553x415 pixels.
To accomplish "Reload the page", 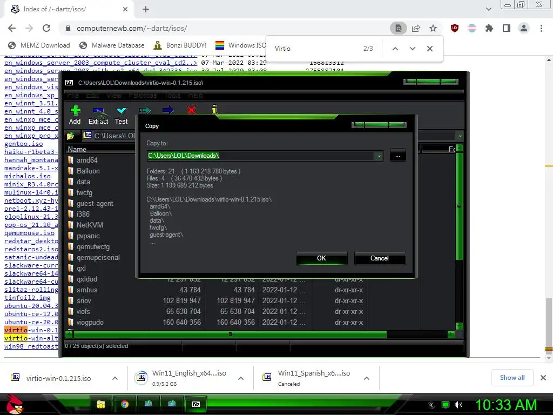I will [x=46, y=28].
